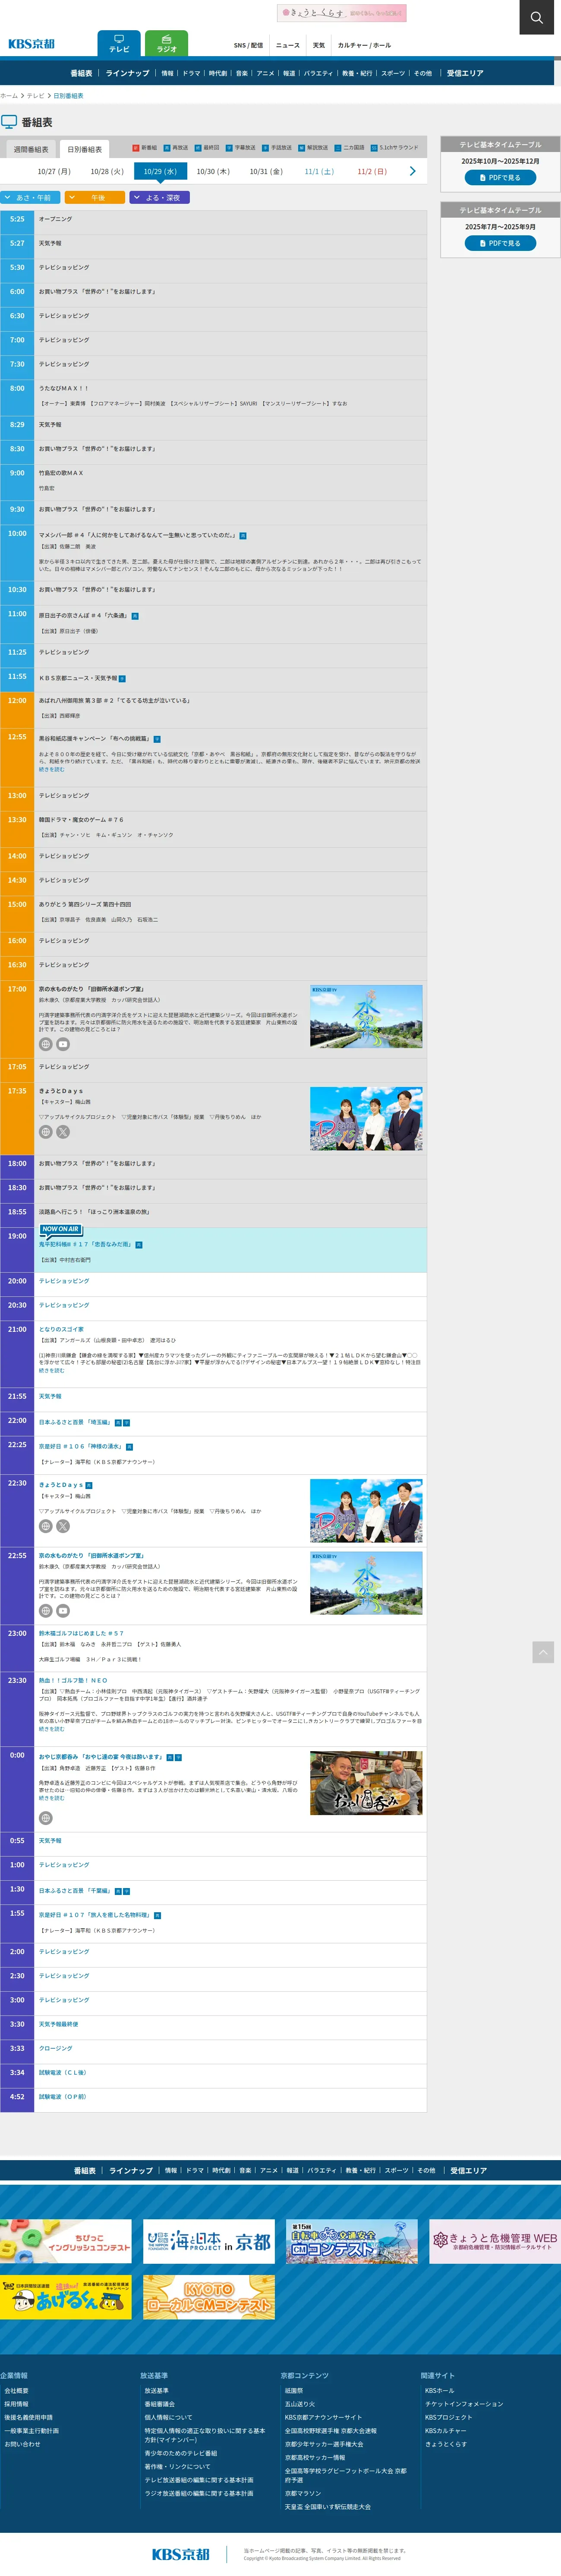Switch to the 週間番組表 tab
Screen dimensions: 561x2576
click(31, 149)
